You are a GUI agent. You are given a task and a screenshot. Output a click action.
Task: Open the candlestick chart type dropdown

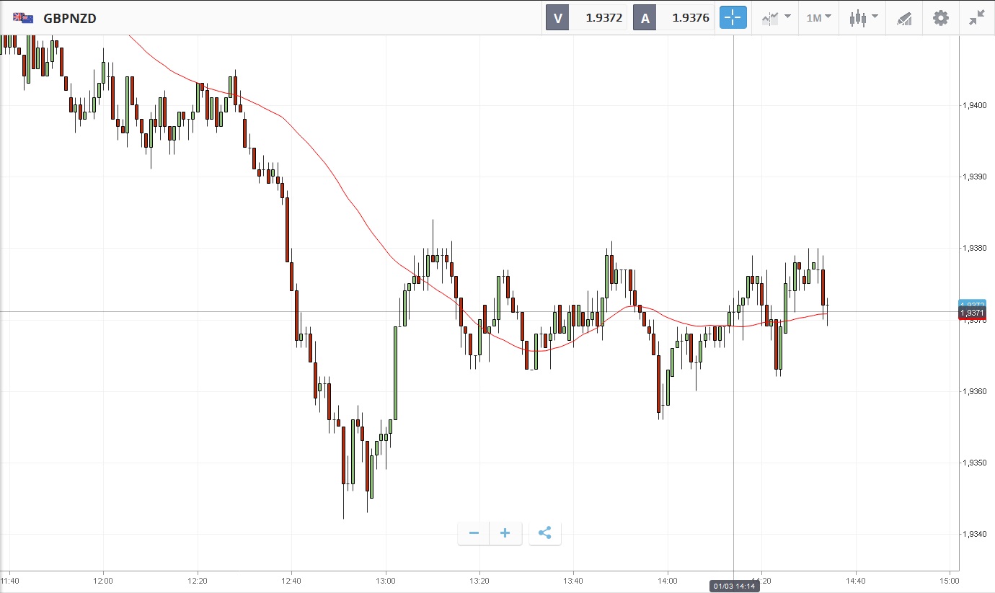[863, 18]
